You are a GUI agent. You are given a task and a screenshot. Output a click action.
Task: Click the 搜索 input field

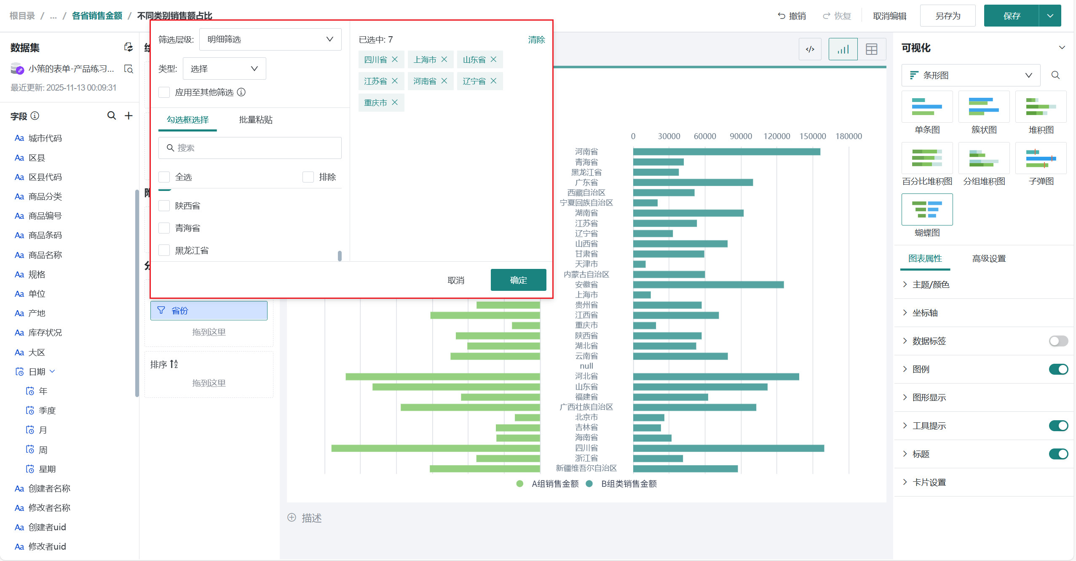pyautogui.click(x=250, y=148)
